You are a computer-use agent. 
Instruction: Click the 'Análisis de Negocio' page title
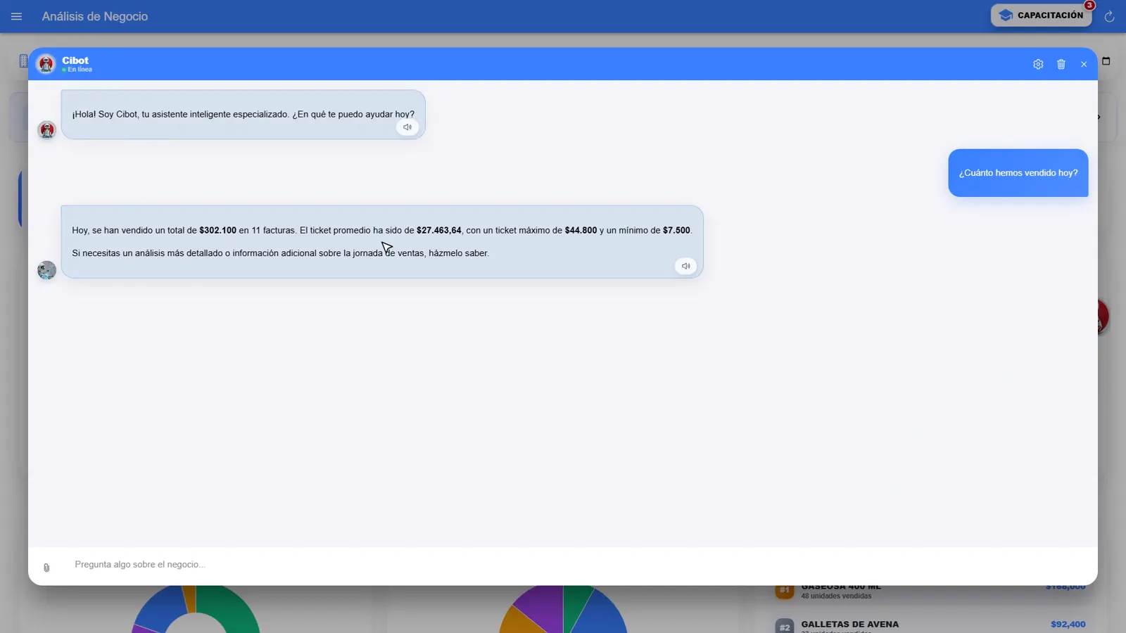pos(95,16)
